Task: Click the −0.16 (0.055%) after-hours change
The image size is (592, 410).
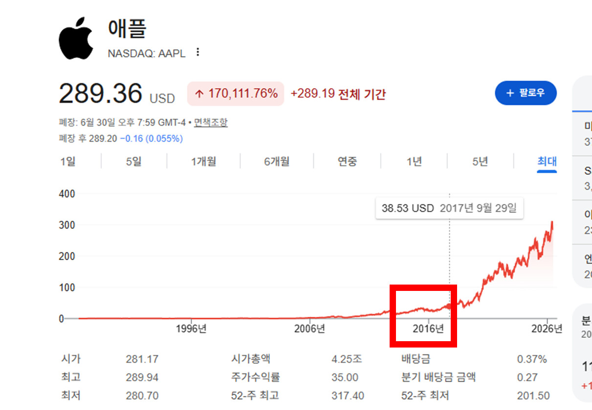Action: [x=152, y=139]
